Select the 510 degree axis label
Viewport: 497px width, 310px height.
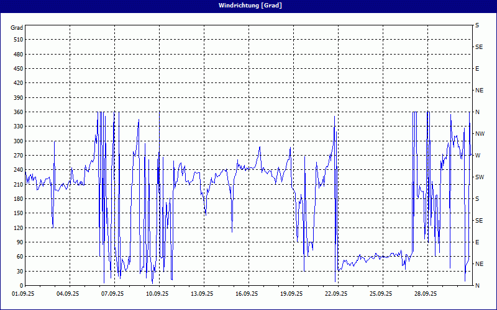click(17, 40)
